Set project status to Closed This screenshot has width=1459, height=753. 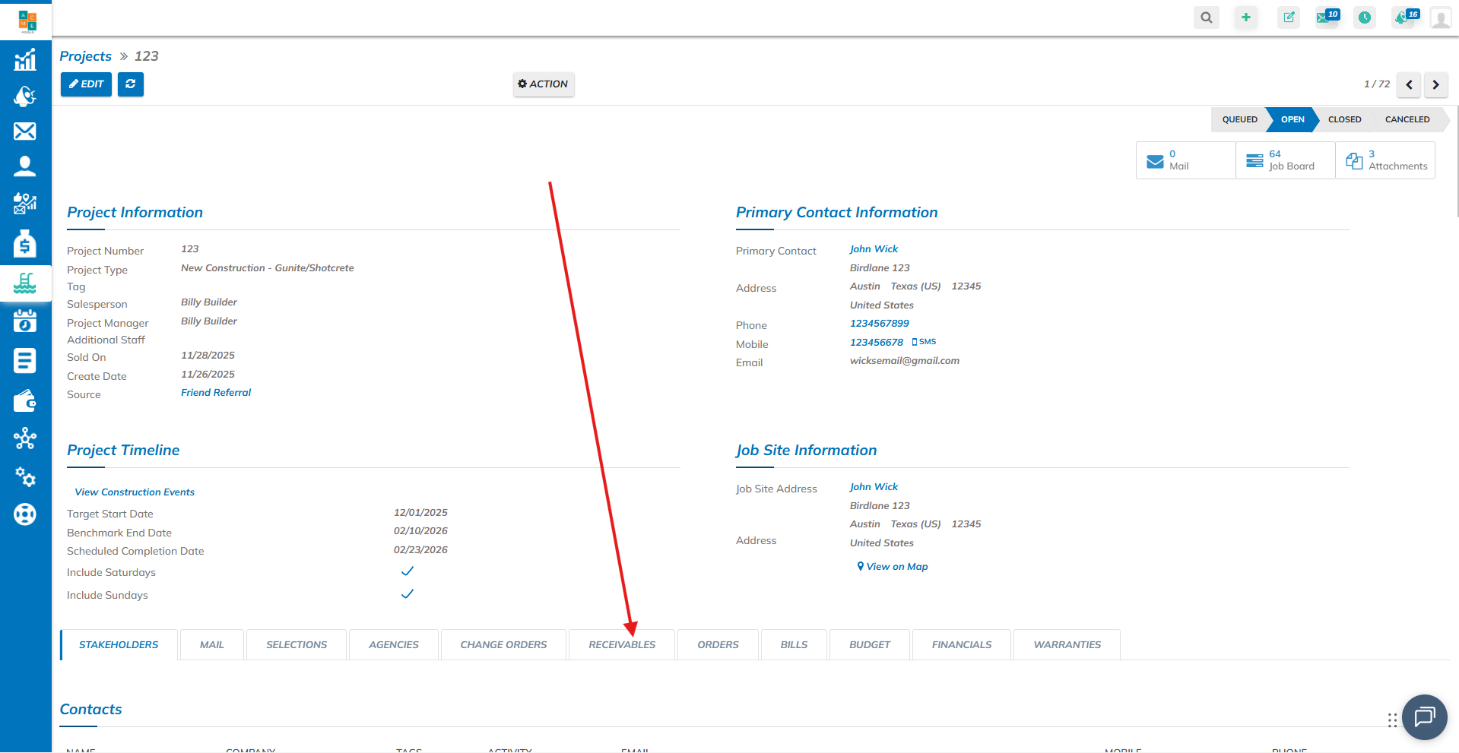[1344, 119]
